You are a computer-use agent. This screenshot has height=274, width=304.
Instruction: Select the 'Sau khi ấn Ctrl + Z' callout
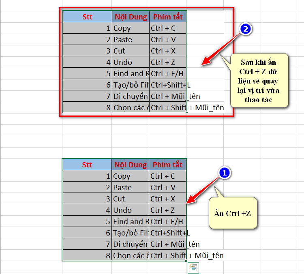[x=259, y=81]
